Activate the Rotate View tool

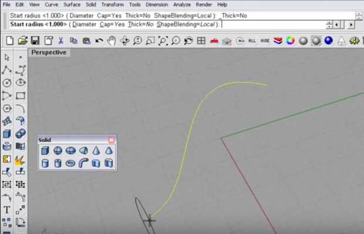pos(124,41)
